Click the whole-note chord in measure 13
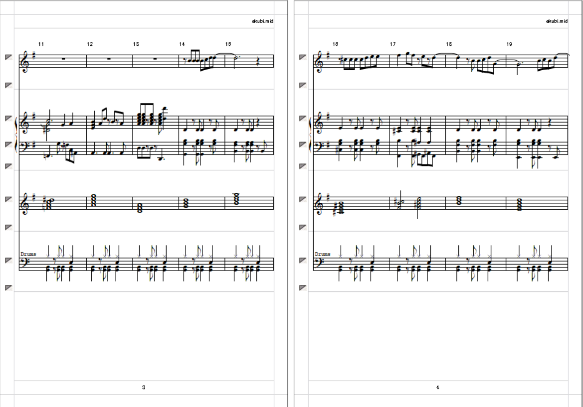583x407 pixels. point(140,207)
